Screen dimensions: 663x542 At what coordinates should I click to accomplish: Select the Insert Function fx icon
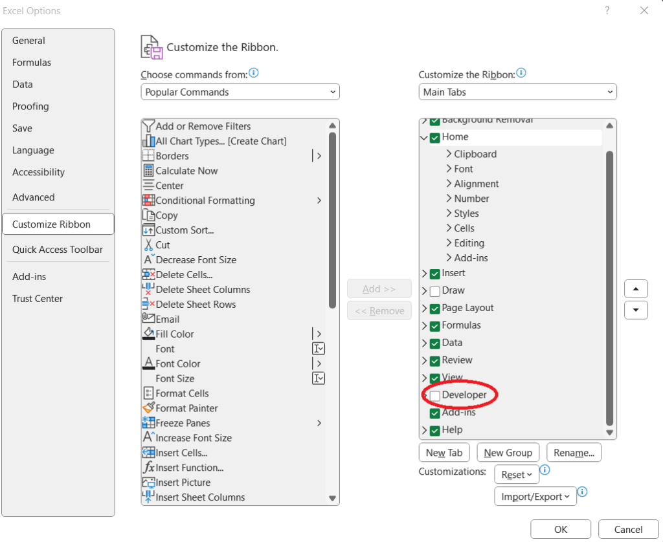pos(148,468)
